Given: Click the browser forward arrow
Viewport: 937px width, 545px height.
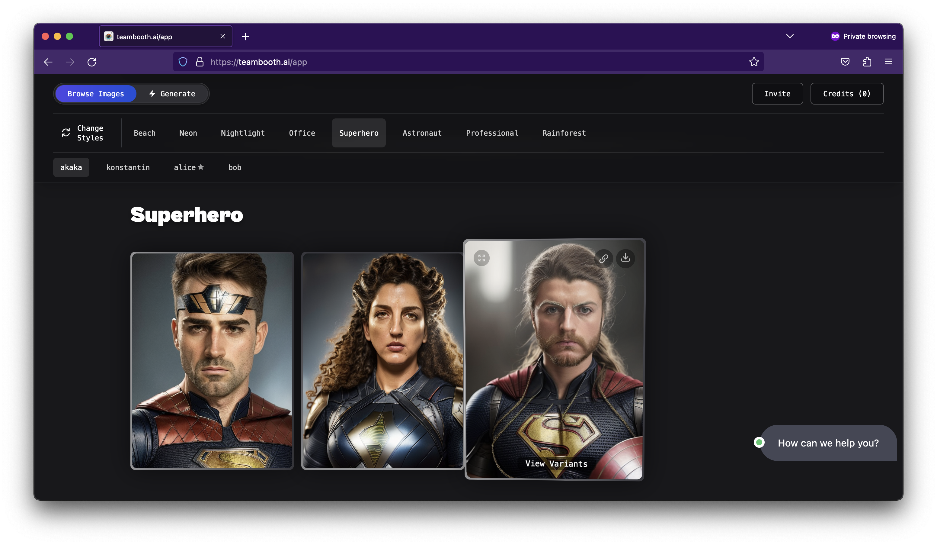Looking at the screenshot, I should [70, 62].
